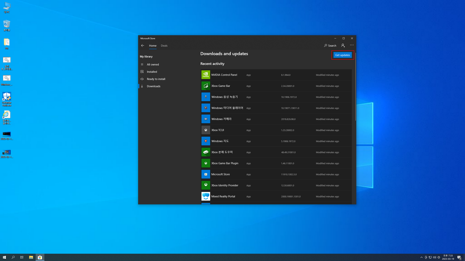Viewport: 465px width, 261px height.
Task: Click the Mixed Reality Portal name text
Action: [x=223, y=196]
